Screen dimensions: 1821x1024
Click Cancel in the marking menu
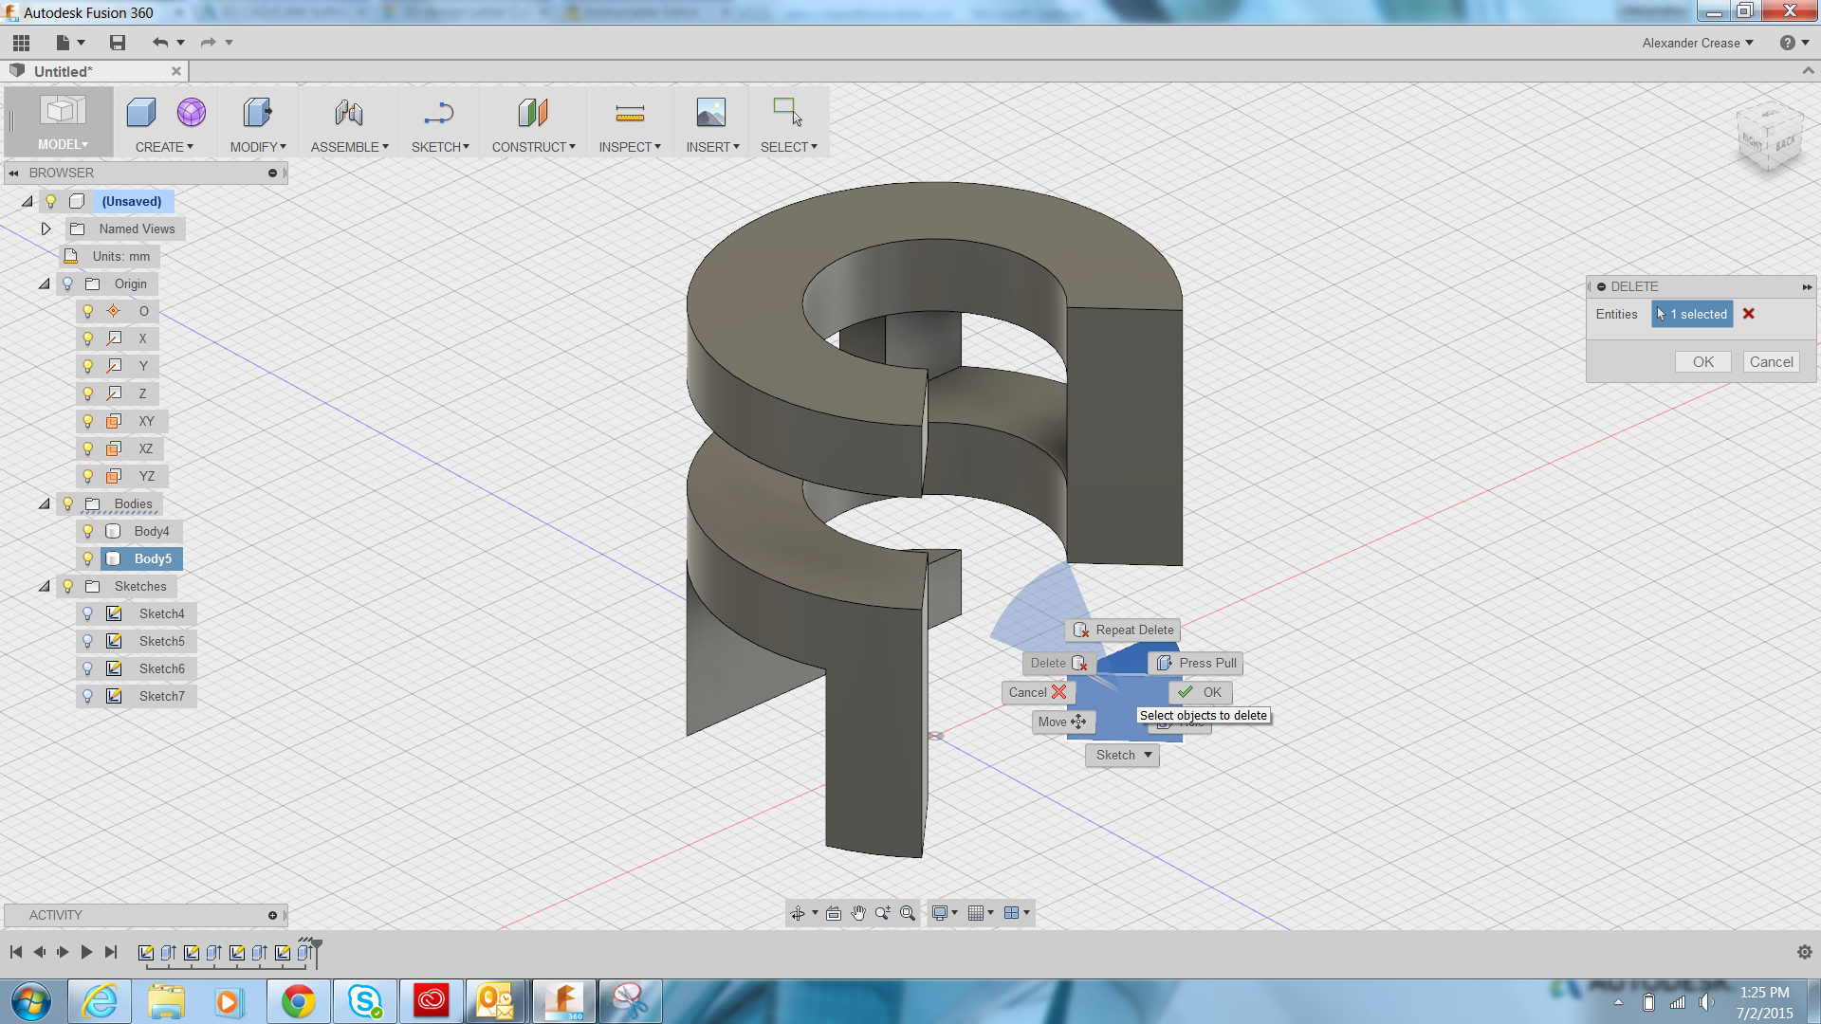click(1038, 692)
